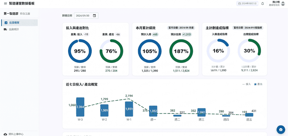Click the 第一製造部 department title
The image size is (288, 136).
(11, 14)
